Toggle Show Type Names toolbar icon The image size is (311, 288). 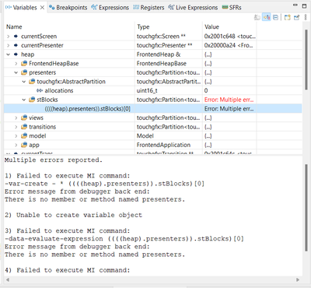tap(257, 17)
